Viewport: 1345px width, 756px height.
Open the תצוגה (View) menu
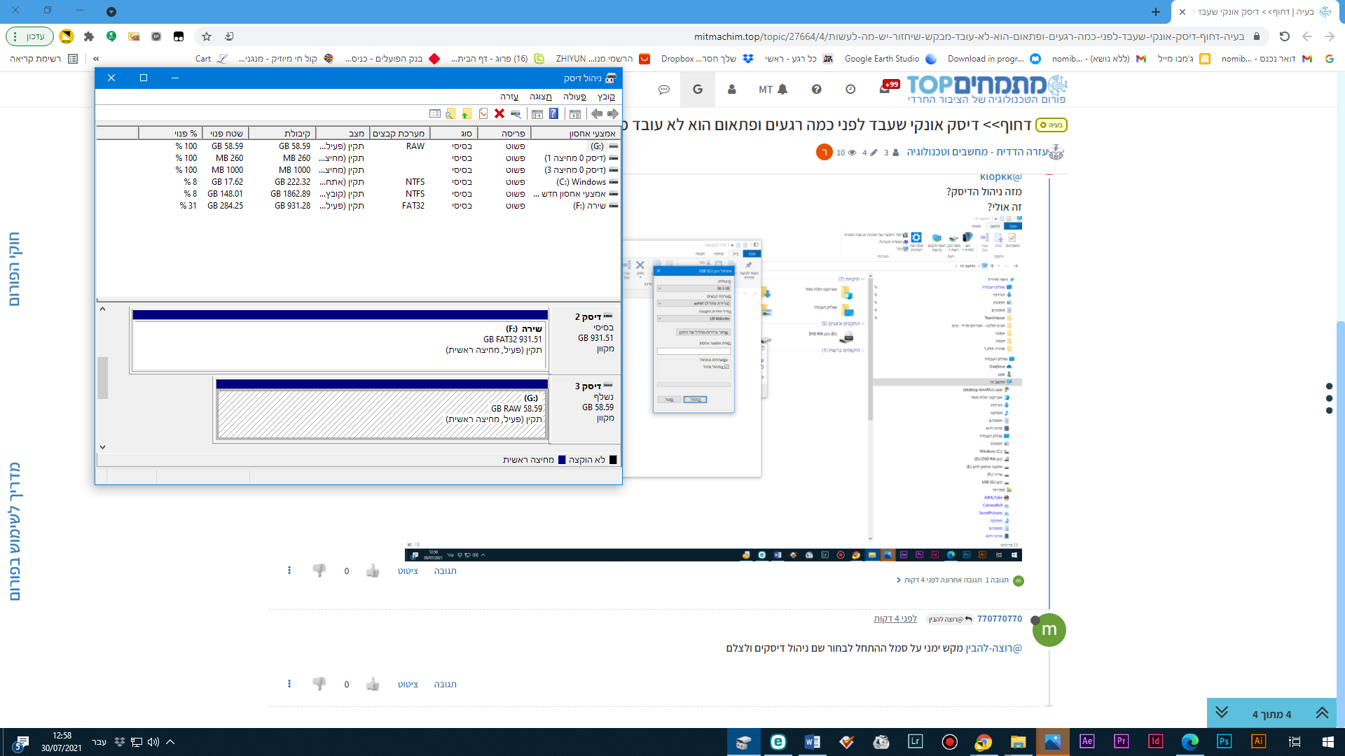click(541, 97)
